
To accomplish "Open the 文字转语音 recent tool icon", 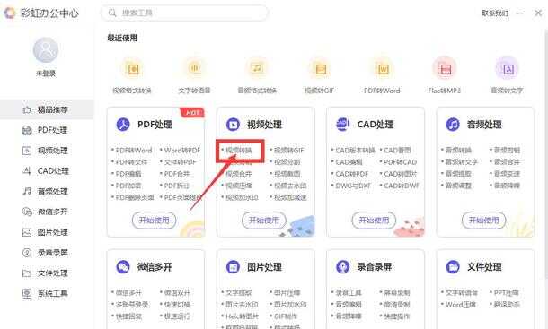I will pos(195,68).
